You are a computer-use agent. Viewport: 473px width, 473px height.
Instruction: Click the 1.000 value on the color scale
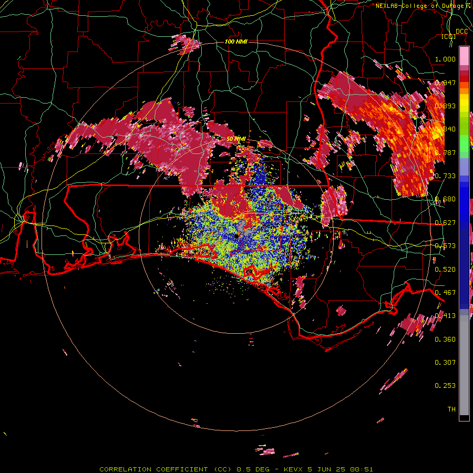445,59
